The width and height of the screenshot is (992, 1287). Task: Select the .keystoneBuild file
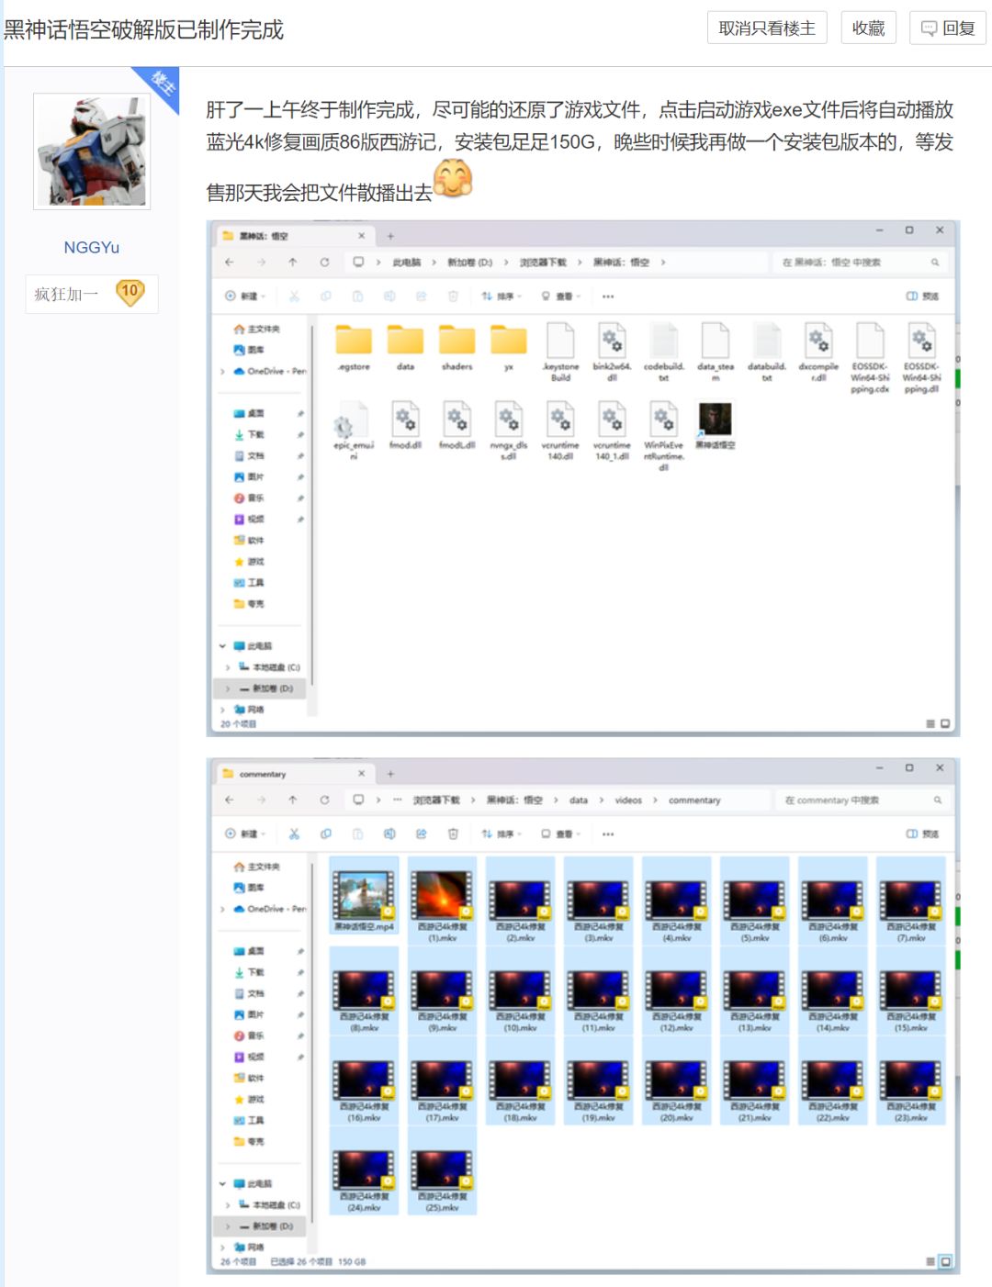click(x=560, y=353)
